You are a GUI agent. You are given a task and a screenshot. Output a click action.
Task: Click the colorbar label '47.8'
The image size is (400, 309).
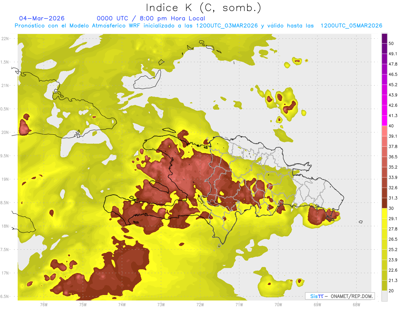point(393,64)
